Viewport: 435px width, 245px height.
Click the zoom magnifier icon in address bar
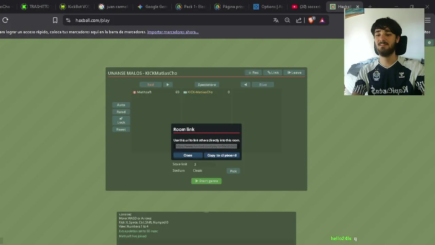288,20
